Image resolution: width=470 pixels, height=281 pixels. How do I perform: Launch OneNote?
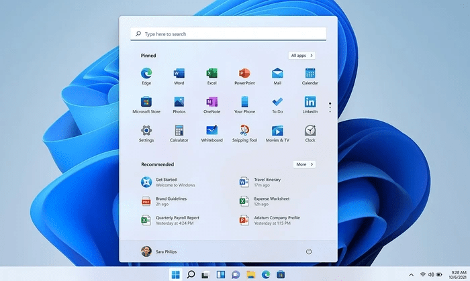tap(211, 105)
